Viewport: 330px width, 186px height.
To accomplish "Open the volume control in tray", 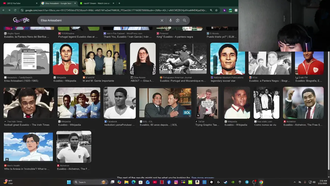I will click(314, 182).
